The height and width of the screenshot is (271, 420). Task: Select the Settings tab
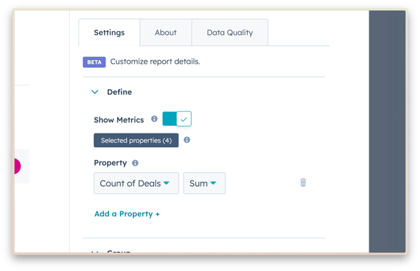[x=109, y=32]
